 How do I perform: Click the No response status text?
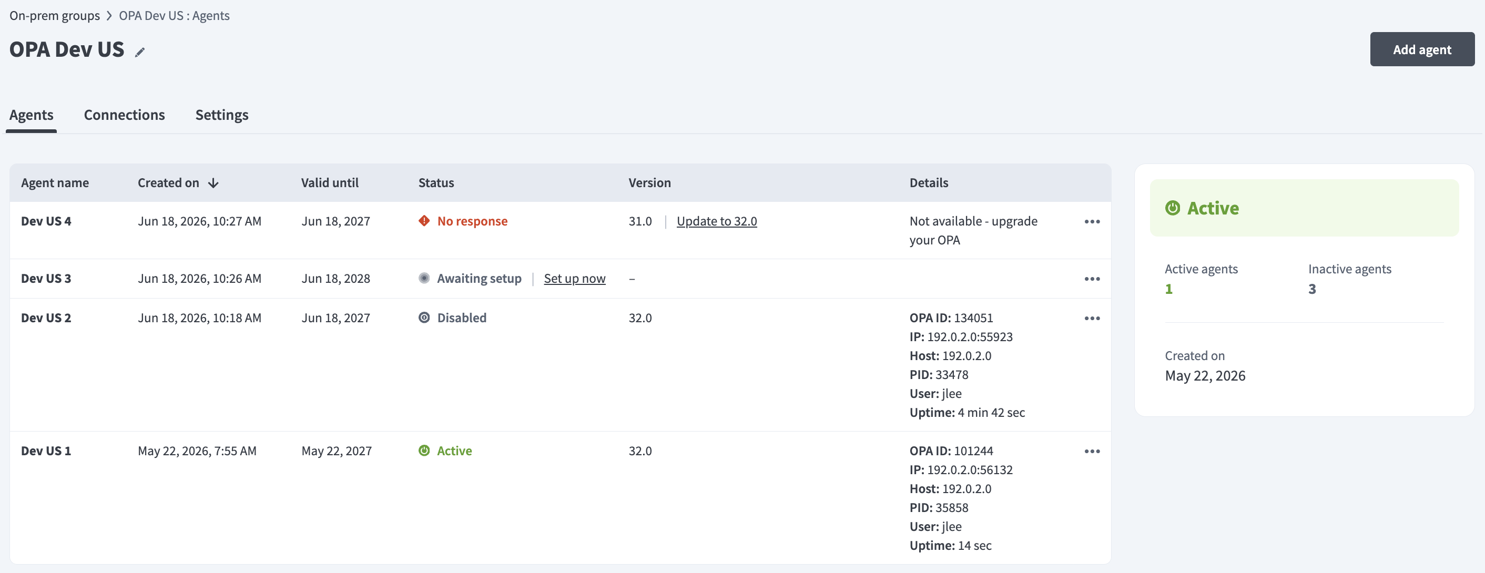pyautogui.click(x=472, y=221)
